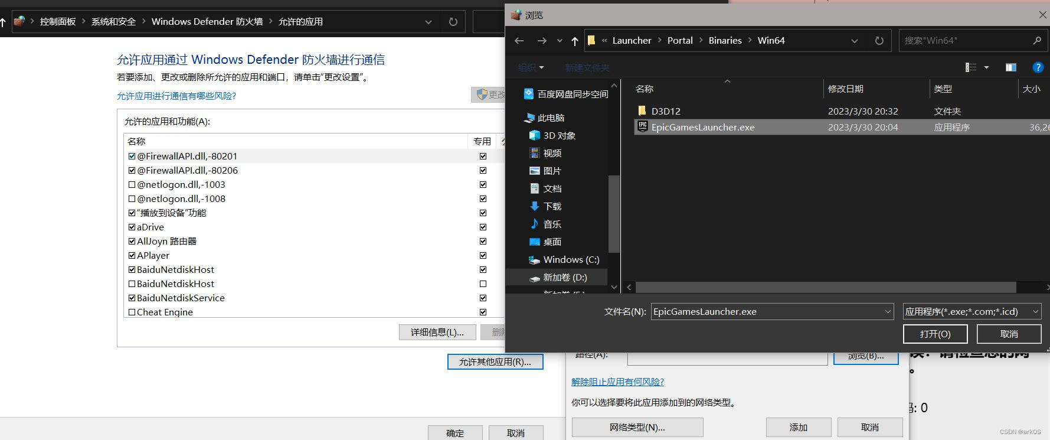Enable the @netlogon.dll,-1003 checkbox

coord(132,184)
